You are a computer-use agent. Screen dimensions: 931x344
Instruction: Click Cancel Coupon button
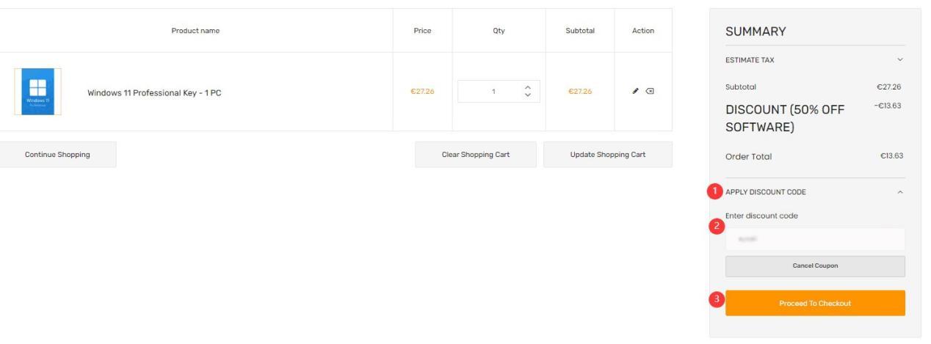pyautogui.click(x=815, y=266)
